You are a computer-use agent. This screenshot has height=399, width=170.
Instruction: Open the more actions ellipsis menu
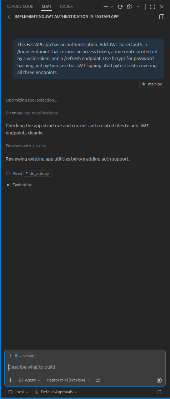(139, 7)
